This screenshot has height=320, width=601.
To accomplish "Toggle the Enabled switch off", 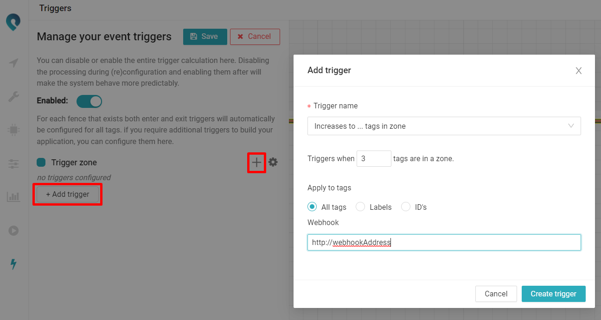I will click(89, 101).
